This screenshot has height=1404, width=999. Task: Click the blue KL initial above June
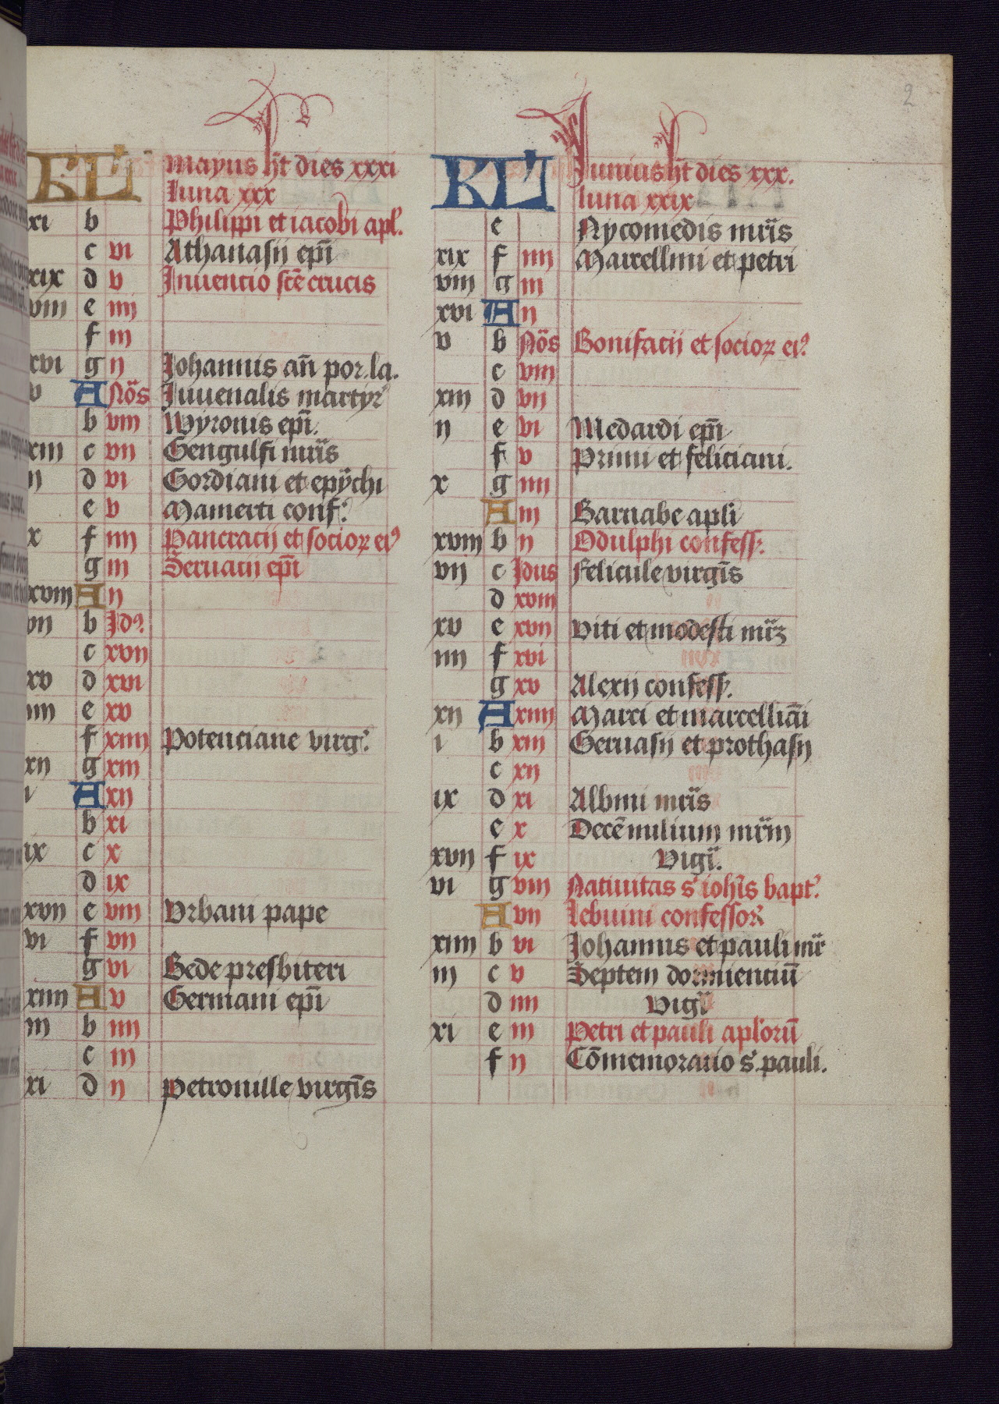point(493,183)
